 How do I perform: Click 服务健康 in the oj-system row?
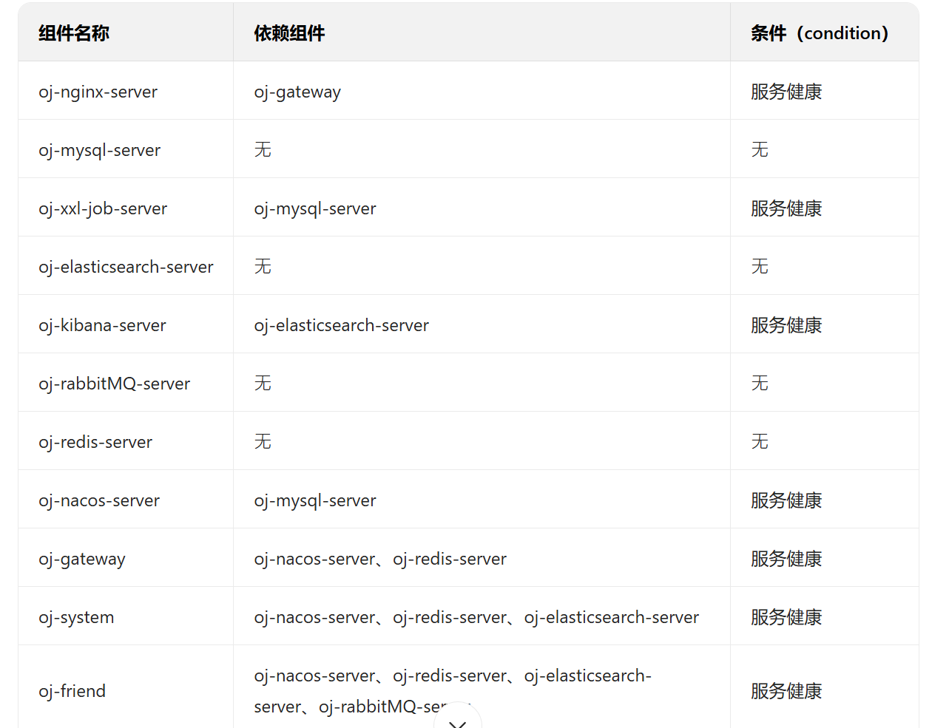click(786, 617)
